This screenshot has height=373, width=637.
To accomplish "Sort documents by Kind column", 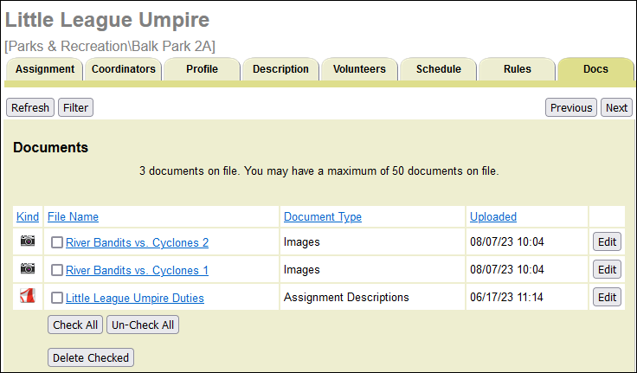I will click(28, 216).
